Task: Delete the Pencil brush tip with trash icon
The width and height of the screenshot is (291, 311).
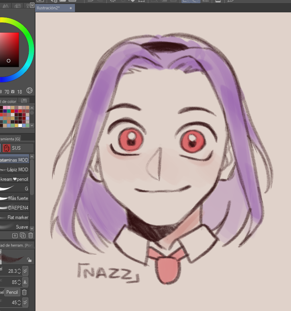Action: (24, 292)
